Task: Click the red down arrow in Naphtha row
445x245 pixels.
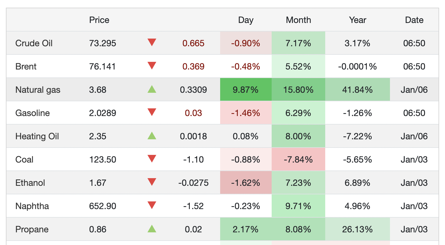Action: tap(152, 205)
